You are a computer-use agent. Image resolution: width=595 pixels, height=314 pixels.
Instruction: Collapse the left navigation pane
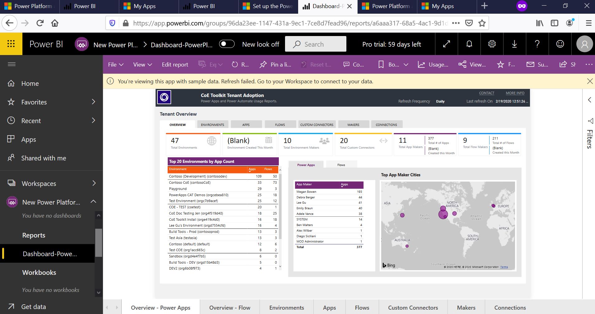(12, 64)
